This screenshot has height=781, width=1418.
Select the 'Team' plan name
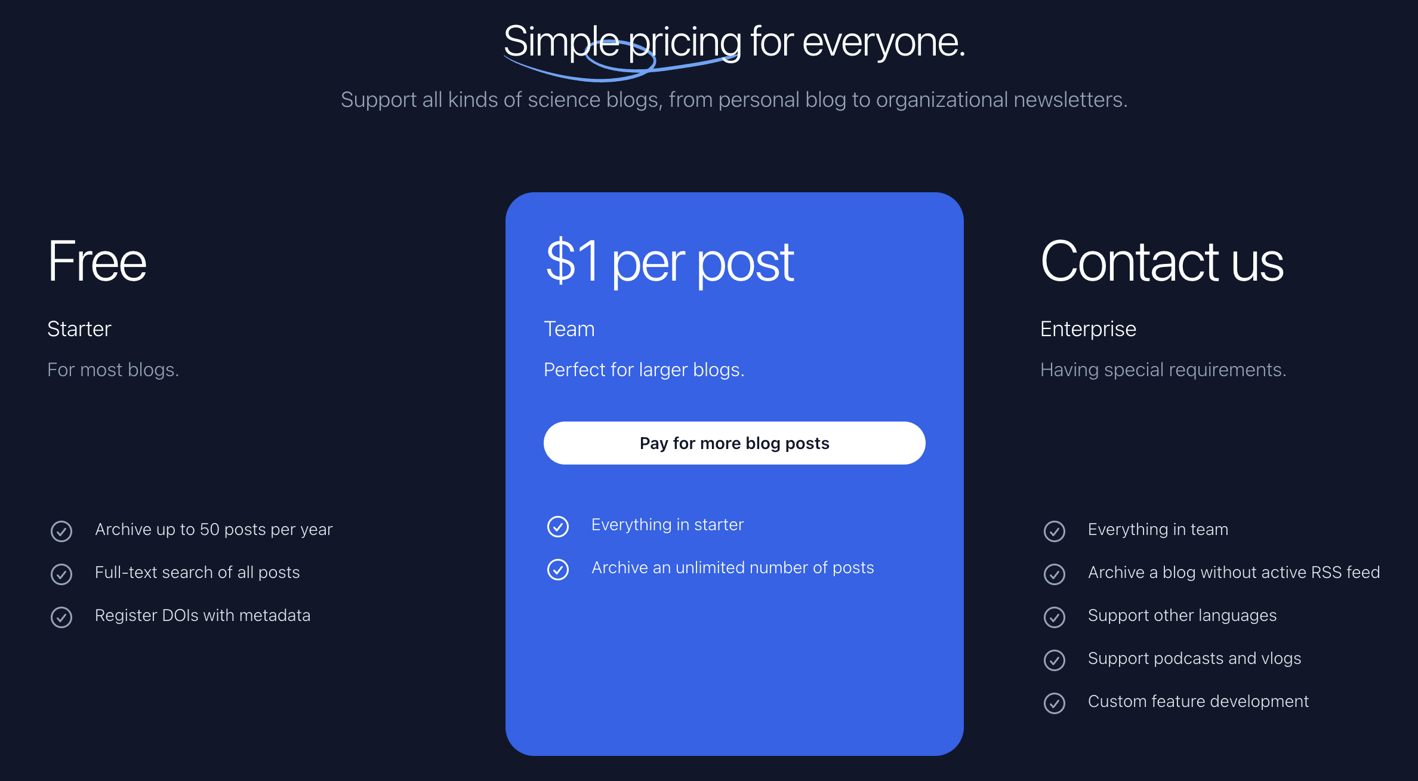click(569, 329)
